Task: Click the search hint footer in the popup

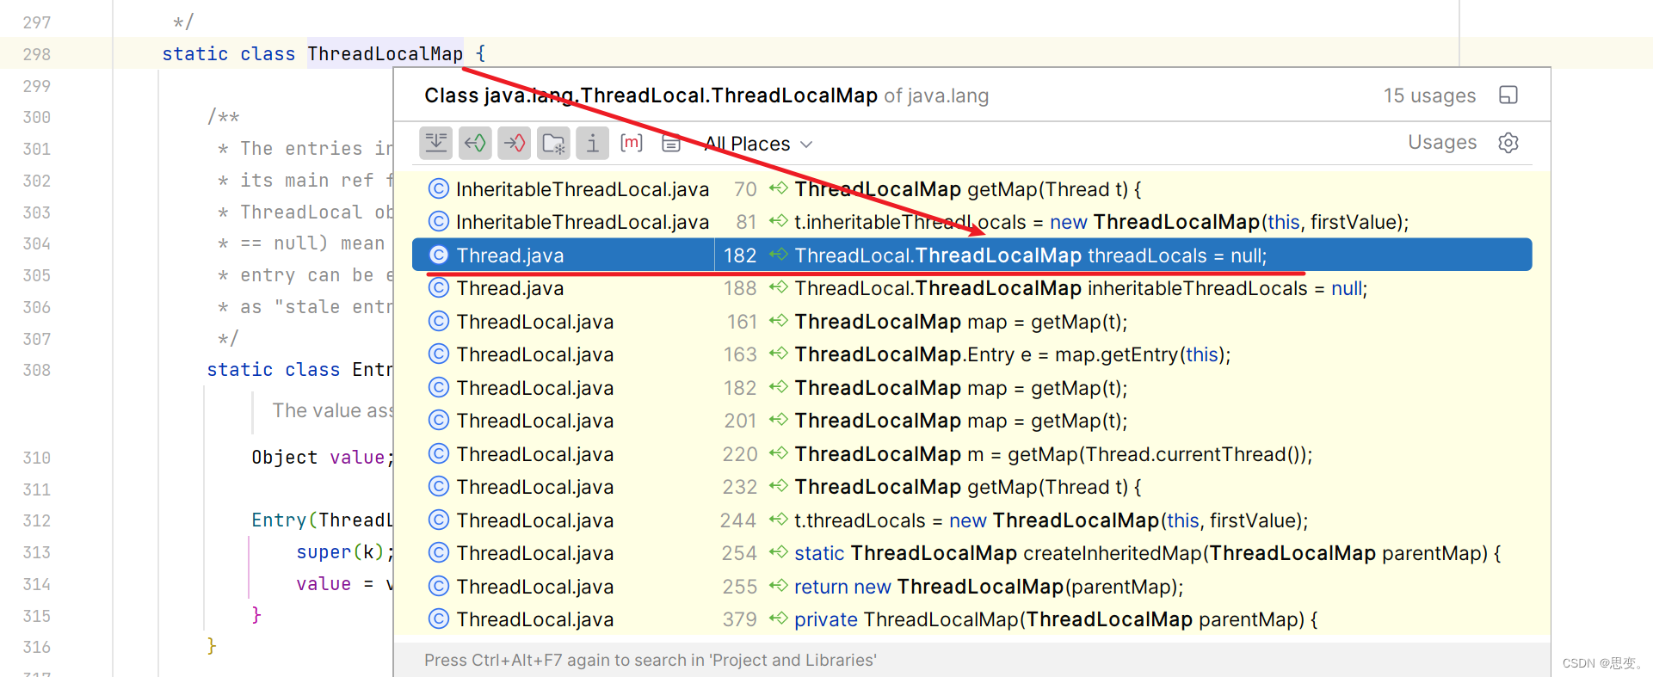Action: tap(650, 660)
